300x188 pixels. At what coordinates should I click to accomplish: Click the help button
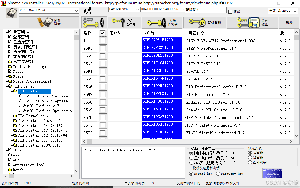289,22
